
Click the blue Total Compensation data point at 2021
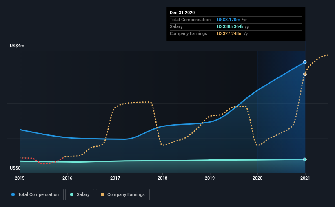[305, 62]
